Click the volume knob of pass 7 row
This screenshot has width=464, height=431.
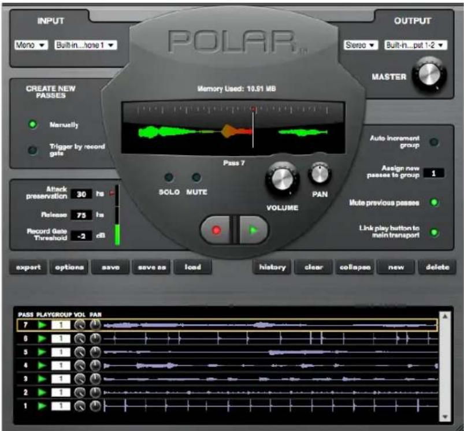click(x=80, y=325)
